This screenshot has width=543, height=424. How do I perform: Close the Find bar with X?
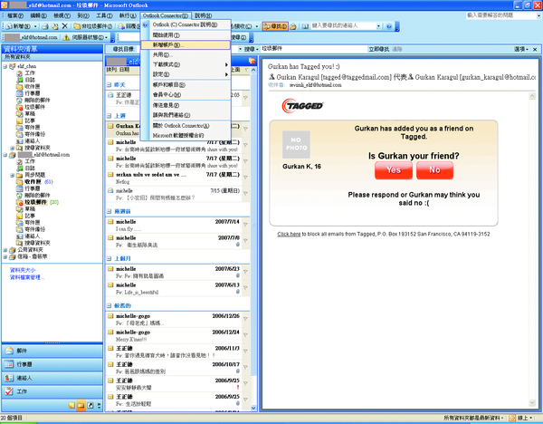point(535,49)
